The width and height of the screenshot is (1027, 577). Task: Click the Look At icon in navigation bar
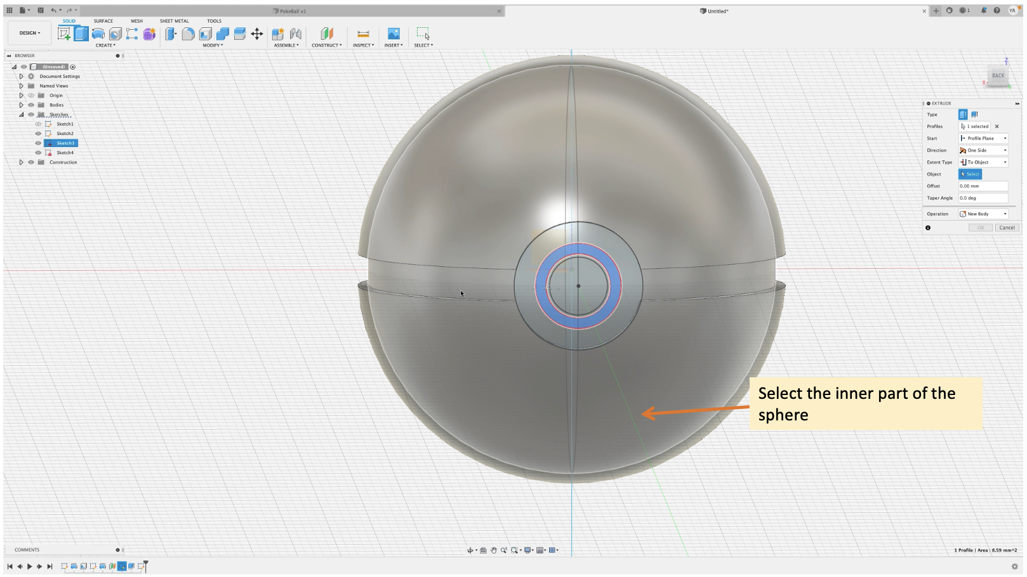(483, 550)
